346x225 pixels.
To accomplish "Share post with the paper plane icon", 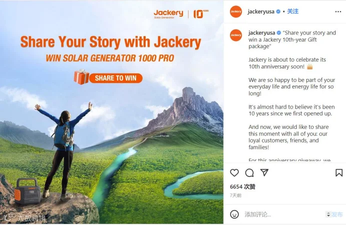I will tap(264, 172).
